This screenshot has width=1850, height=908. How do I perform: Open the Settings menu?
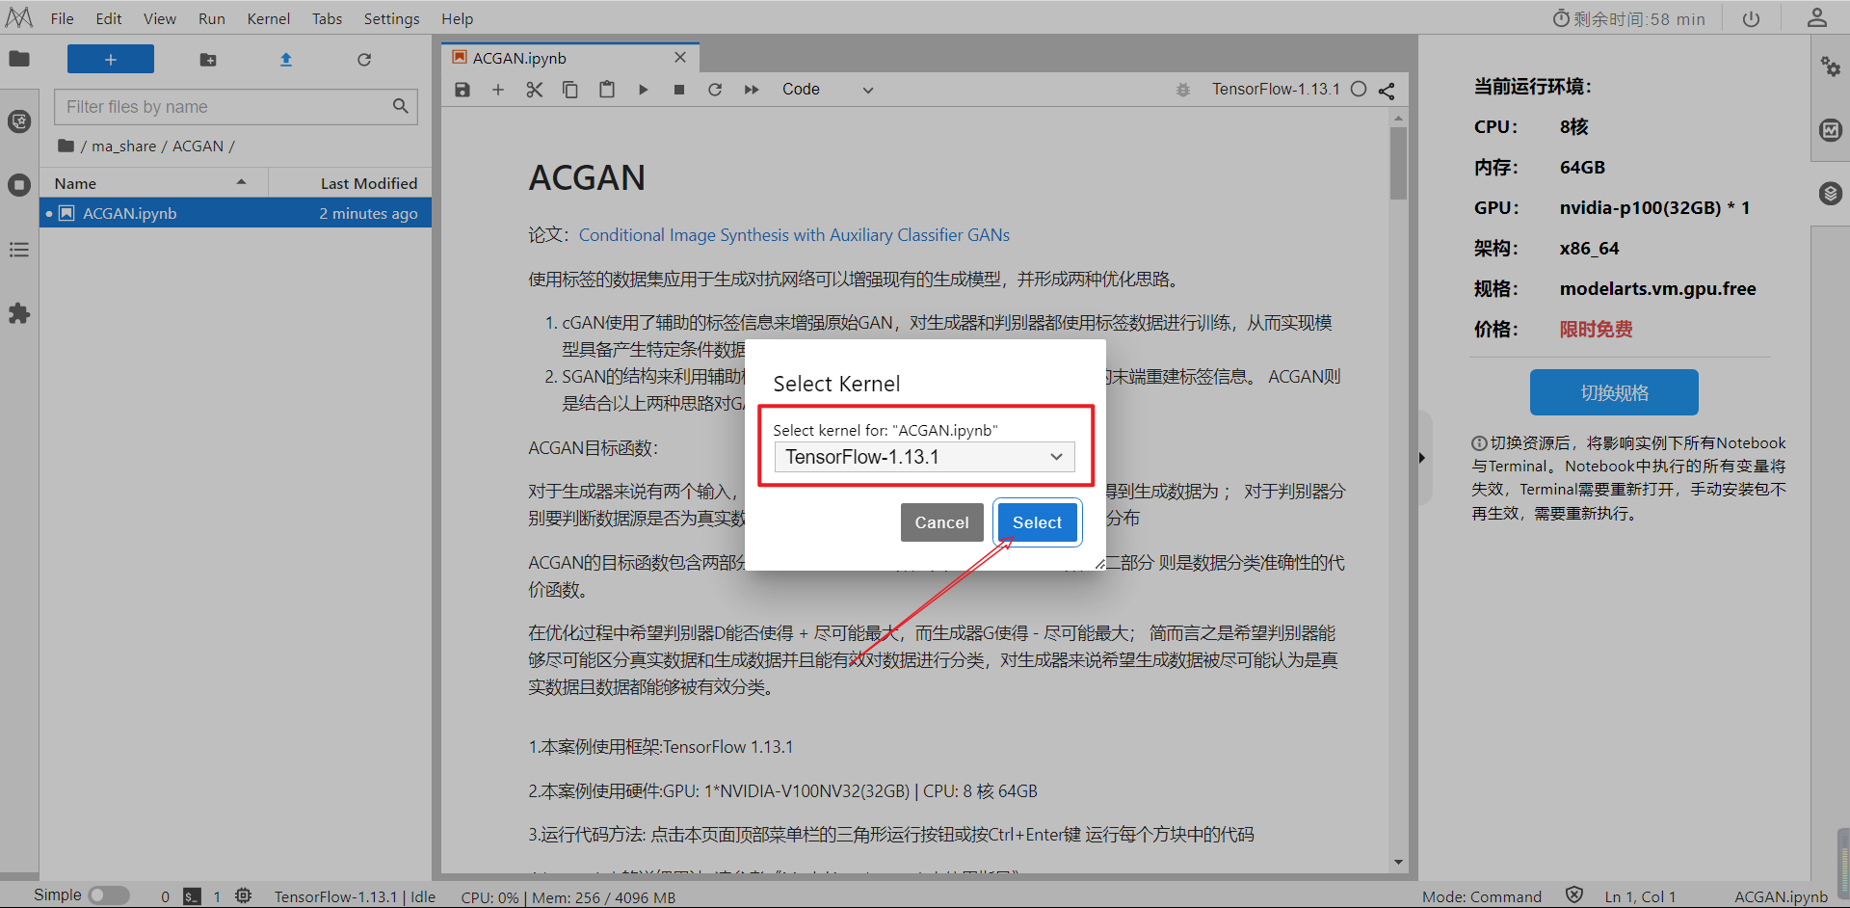392,19
